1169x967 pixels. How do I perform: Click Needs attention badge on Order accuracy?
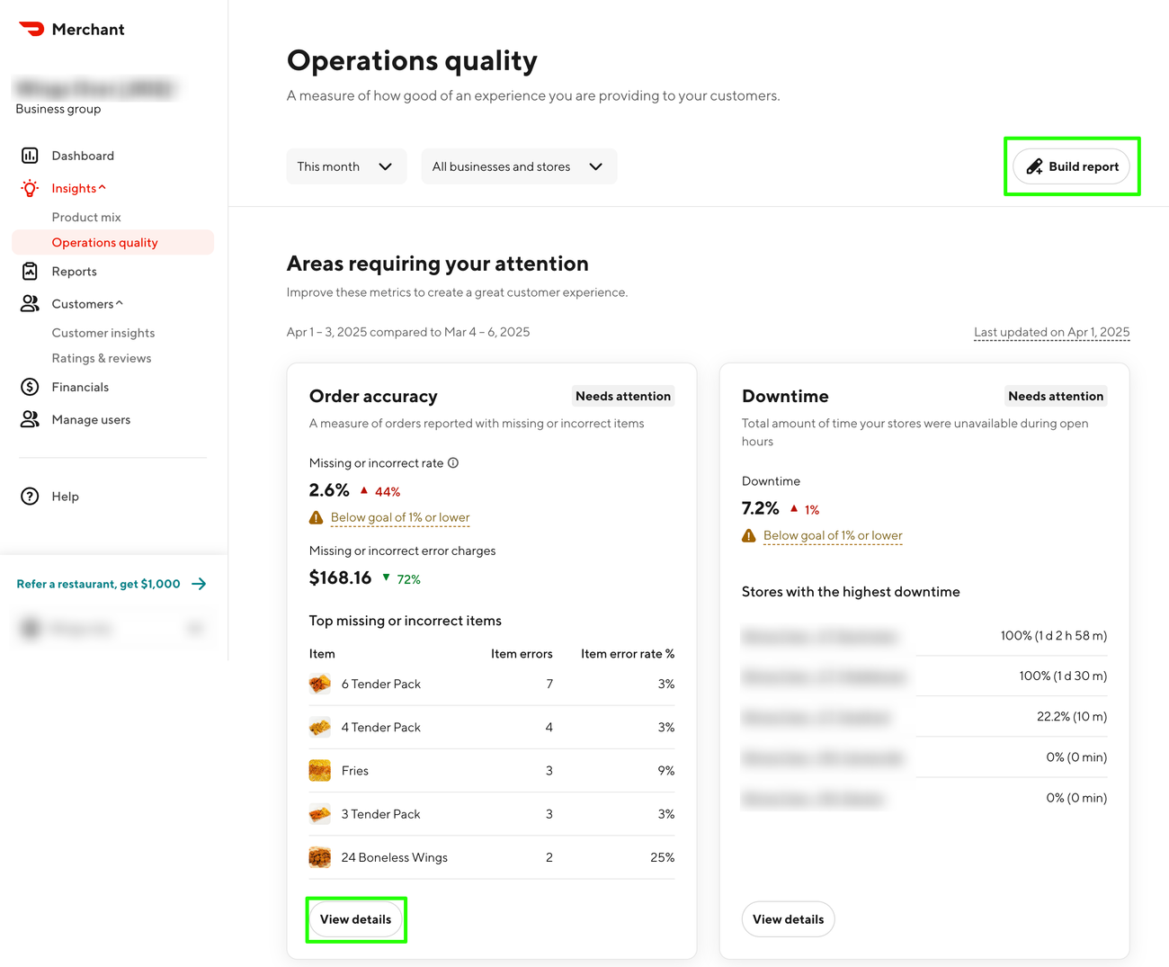point(623,396)
